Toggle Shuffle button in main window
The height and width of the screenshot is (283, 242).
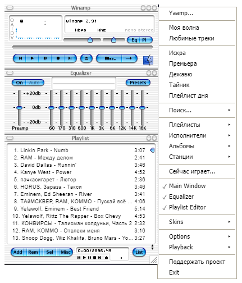coord(109,58)
